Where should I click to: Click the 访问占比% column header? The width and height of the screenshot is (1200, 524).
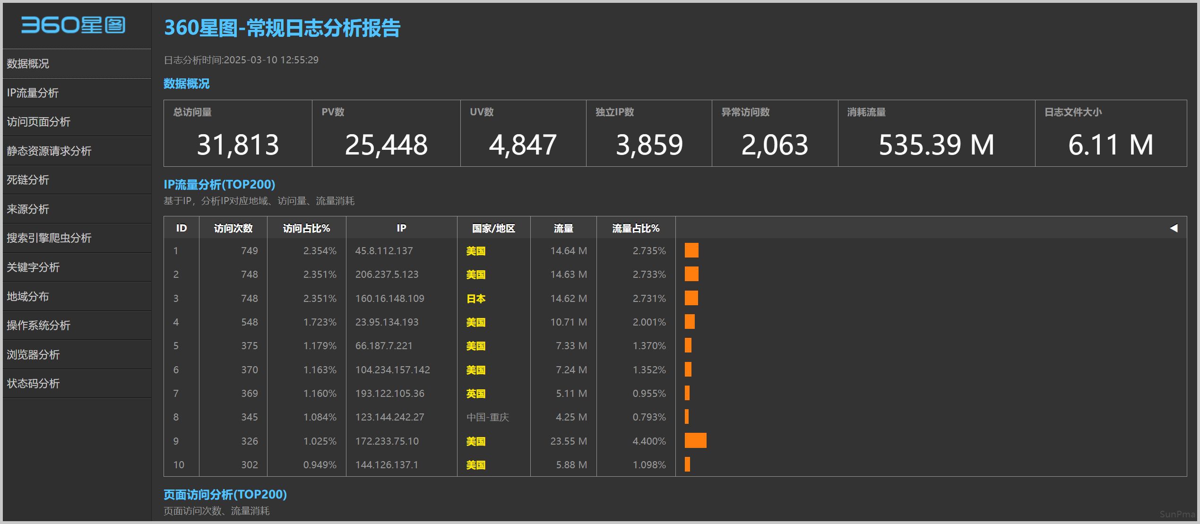click(x=307, y=228)
